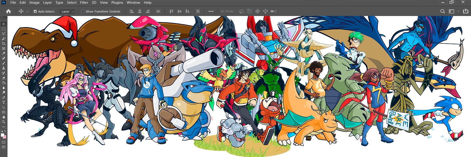Click the 3D Orbit mode icon
Viewport: 471px width, 157px height.
[x=241, y=11]
